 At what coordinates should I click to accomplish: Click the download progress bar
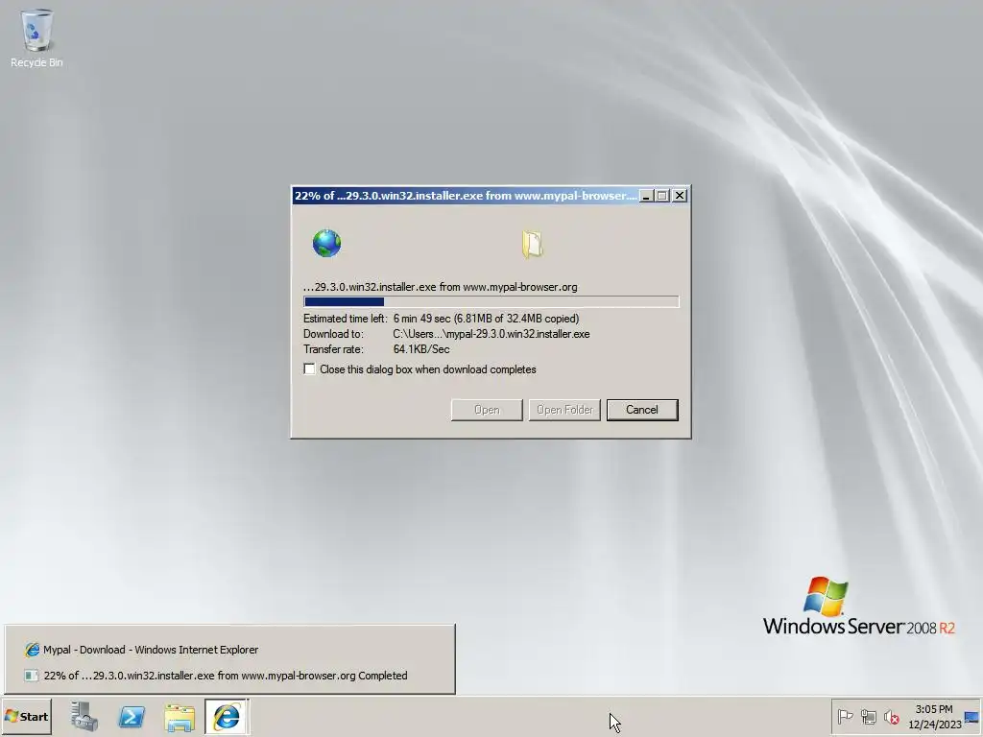pos(491,301)
